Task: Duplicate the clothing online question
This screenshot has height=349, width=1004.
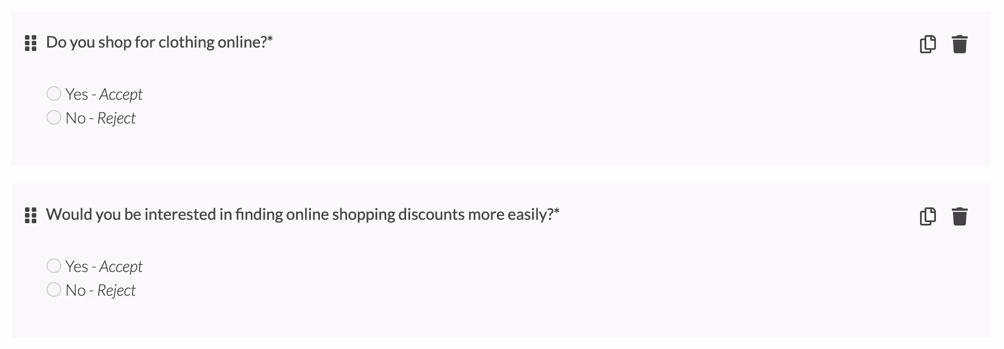Action: pyautogui.click(x=928, y=43)
